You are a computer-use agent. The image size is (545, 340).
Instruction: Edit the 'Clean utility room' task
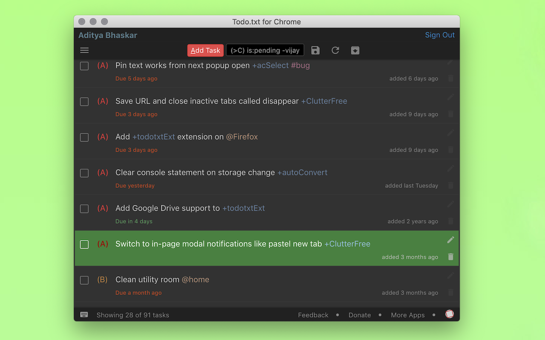451,275
